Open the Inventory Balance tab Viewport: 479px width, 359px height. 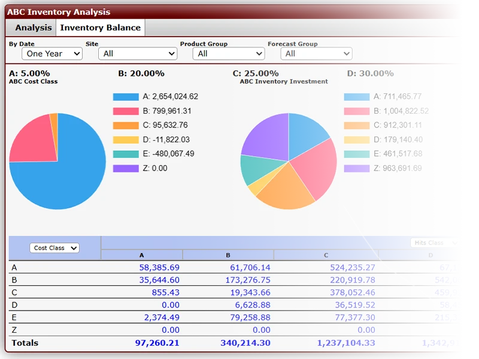tap(101, 28)
